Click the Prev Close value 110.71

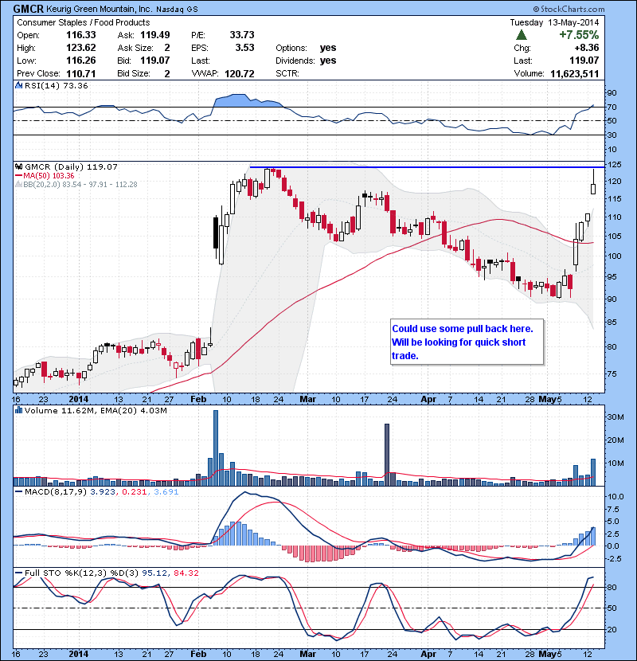coord(81,74)
